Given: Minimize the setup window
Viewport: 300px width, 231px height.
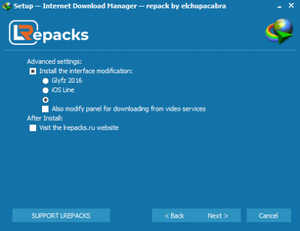Looking at the screenshot, I should [280, 7].
